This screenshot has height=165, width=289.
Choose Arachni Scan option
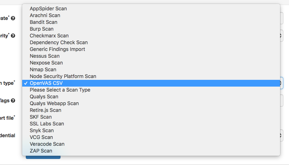click(45, 15)
